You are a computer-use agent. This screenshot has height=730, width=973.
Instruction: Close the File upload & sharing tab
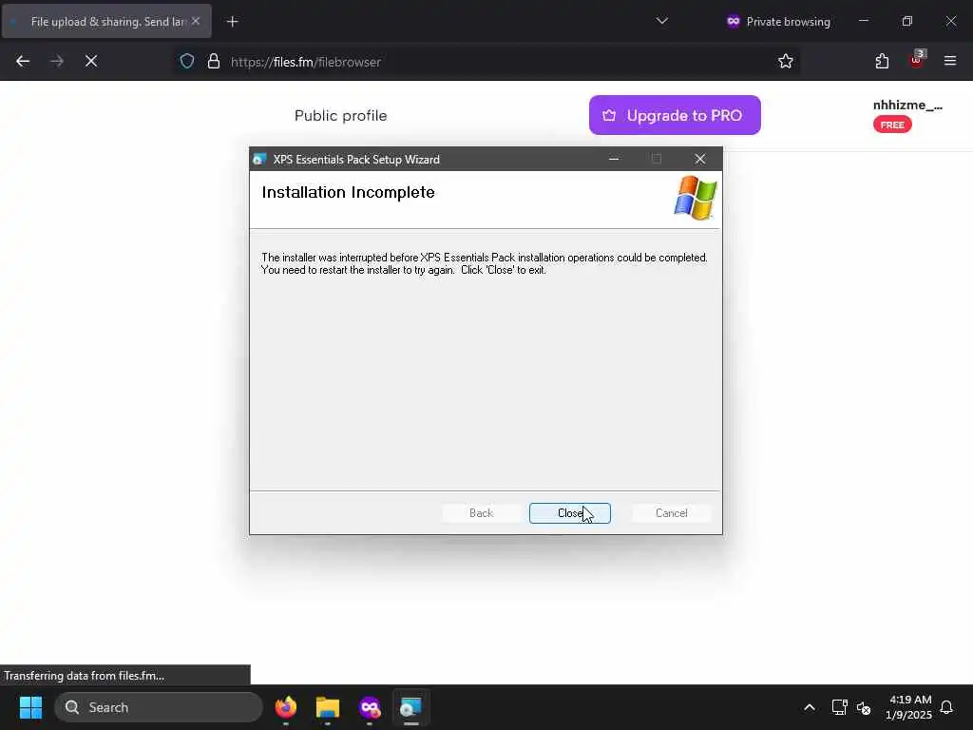(x=196, y=21)
